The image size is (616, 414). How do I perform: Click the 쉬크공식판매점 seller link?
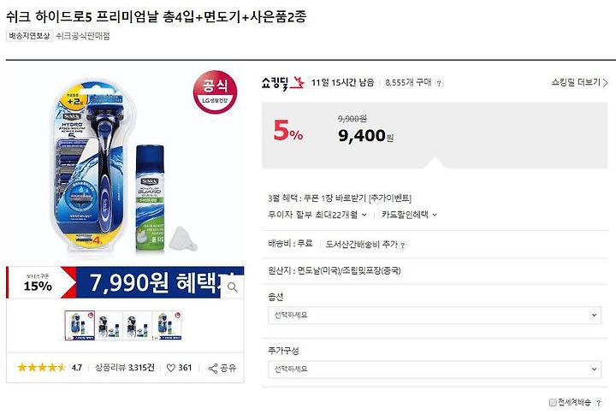[83, 36]
